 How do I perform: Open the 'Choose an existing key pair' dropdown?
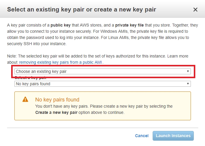point(102,71)
